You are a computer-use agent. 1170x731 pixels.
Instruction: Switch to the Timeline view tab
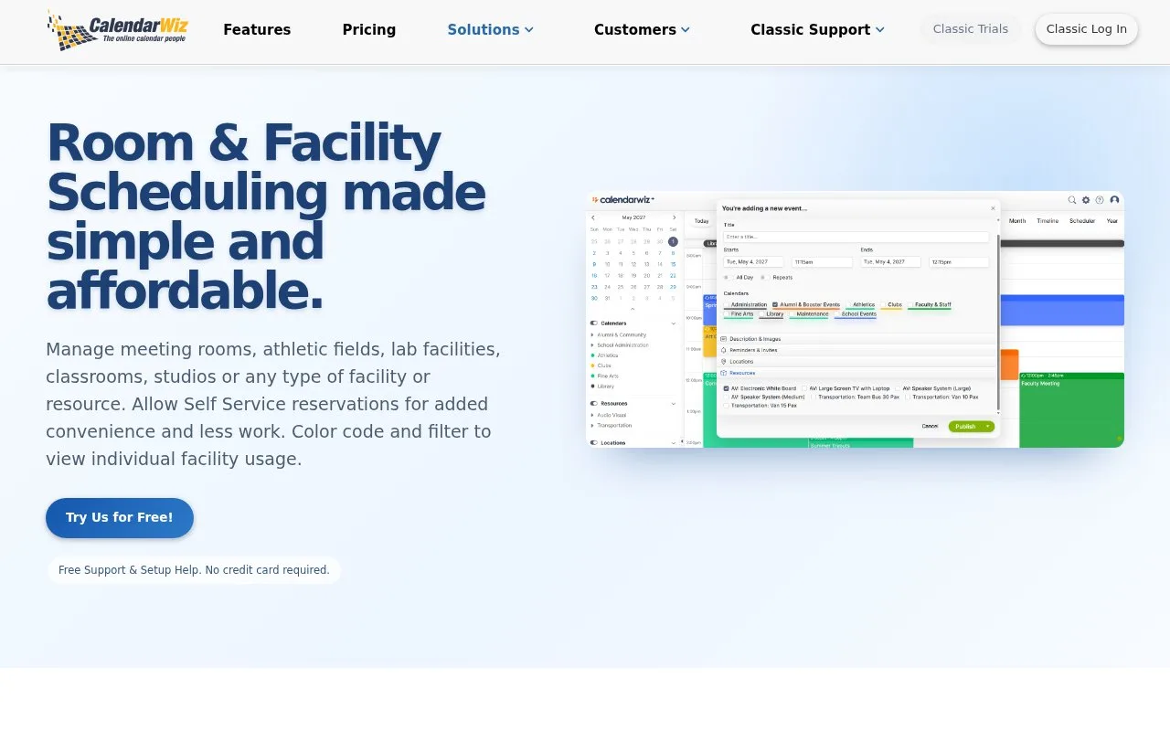(x=1048, y=221)
